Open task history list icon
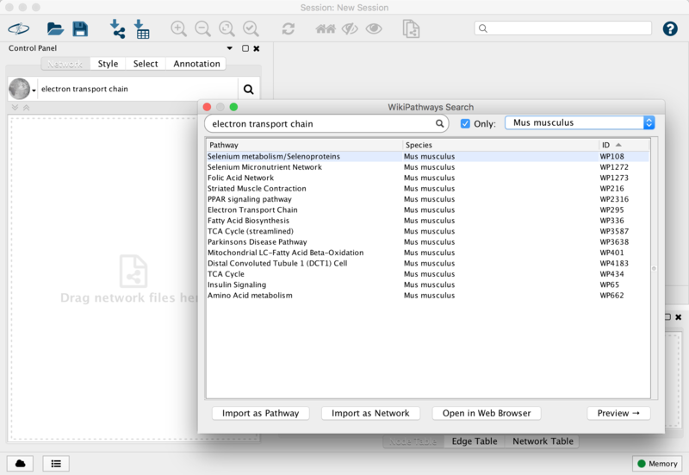The image size is (689, 475). pos(56,464)
